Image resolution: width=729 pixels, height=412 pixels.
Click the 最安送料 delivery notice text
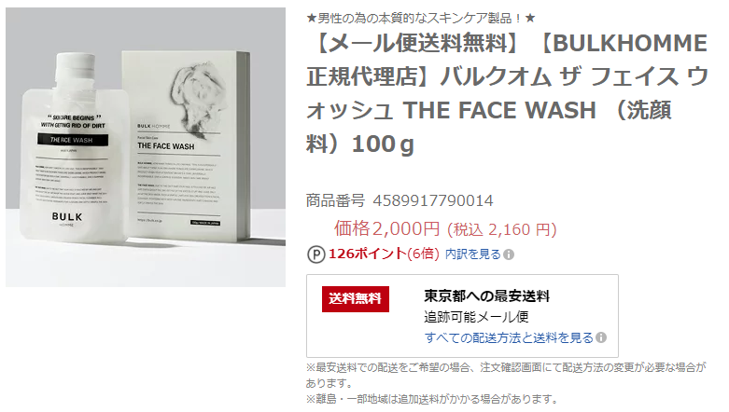[x=506, y=376]
